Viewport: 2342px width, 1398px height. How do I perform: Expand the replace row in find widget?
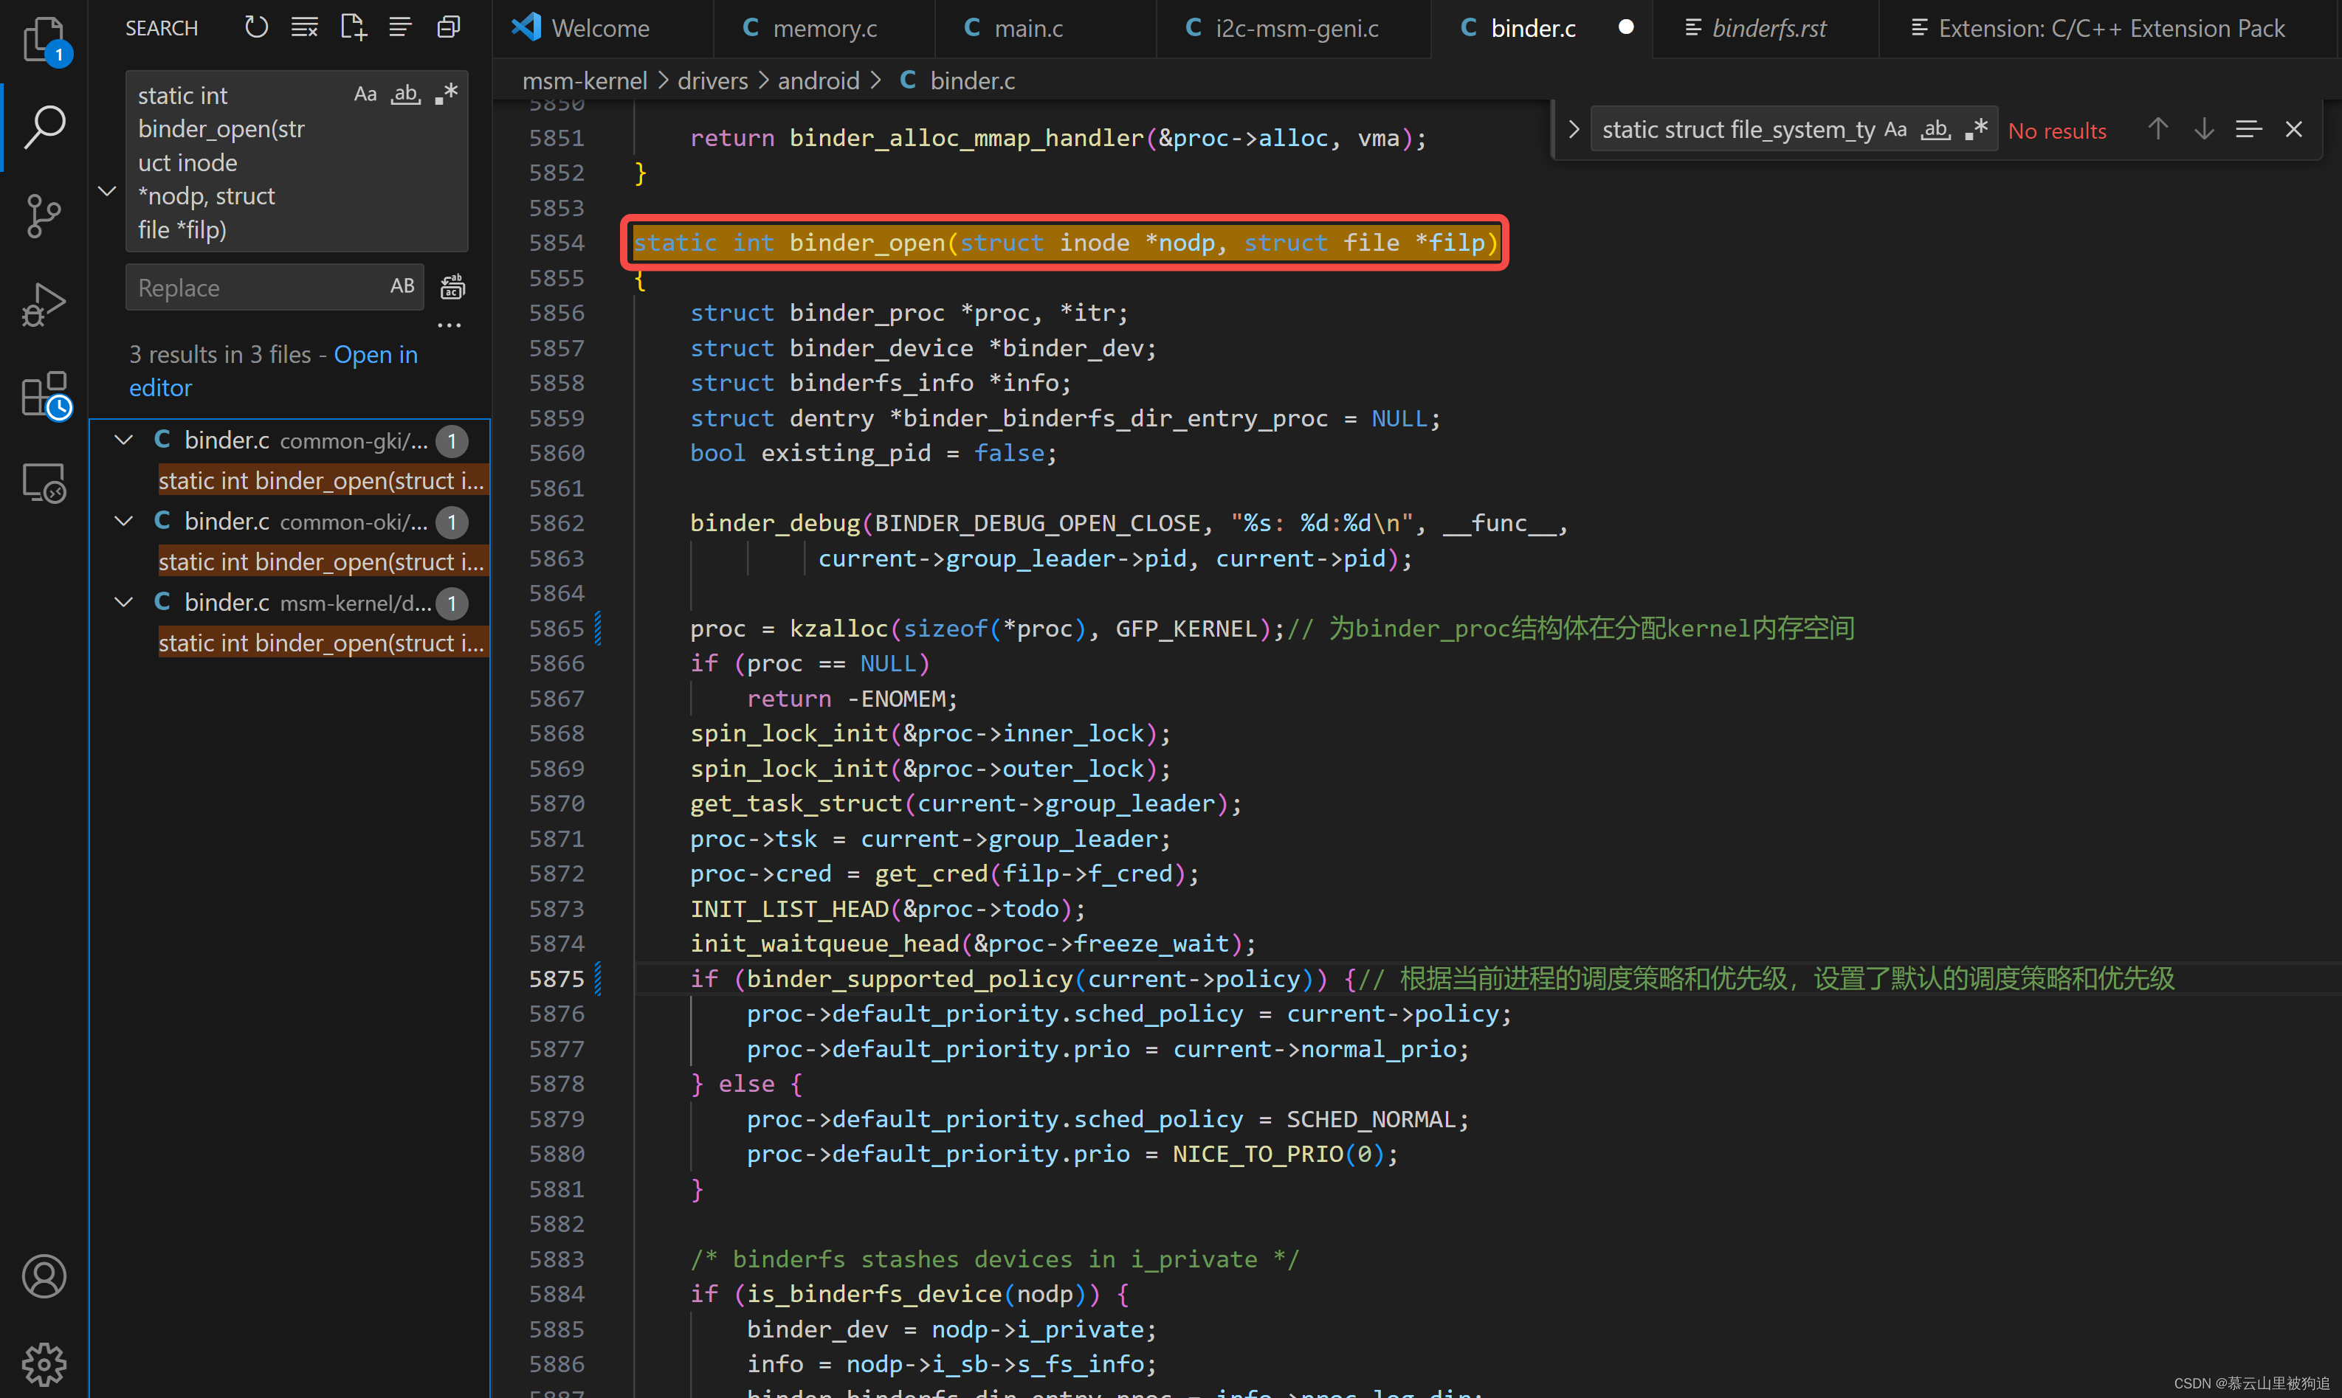[x=1573, y=130]
